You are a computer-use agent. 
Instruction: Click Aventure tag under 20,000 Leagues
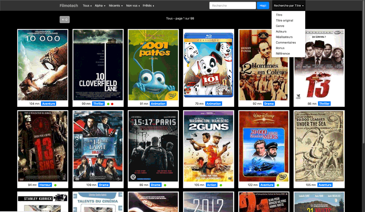pyautogui.click(x=325, y=185)
